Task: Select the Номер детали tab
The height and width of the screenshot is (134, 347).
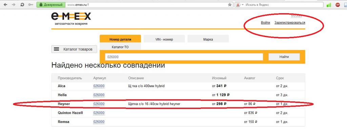Action: [120, 39]
